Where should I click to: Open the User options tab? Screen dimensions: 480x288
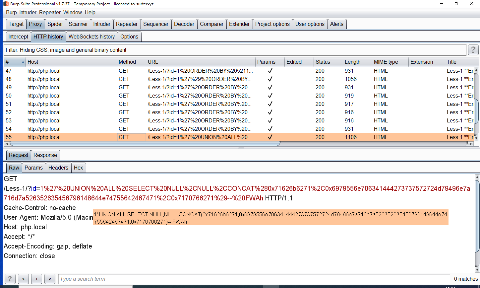(x=310, y=24)
